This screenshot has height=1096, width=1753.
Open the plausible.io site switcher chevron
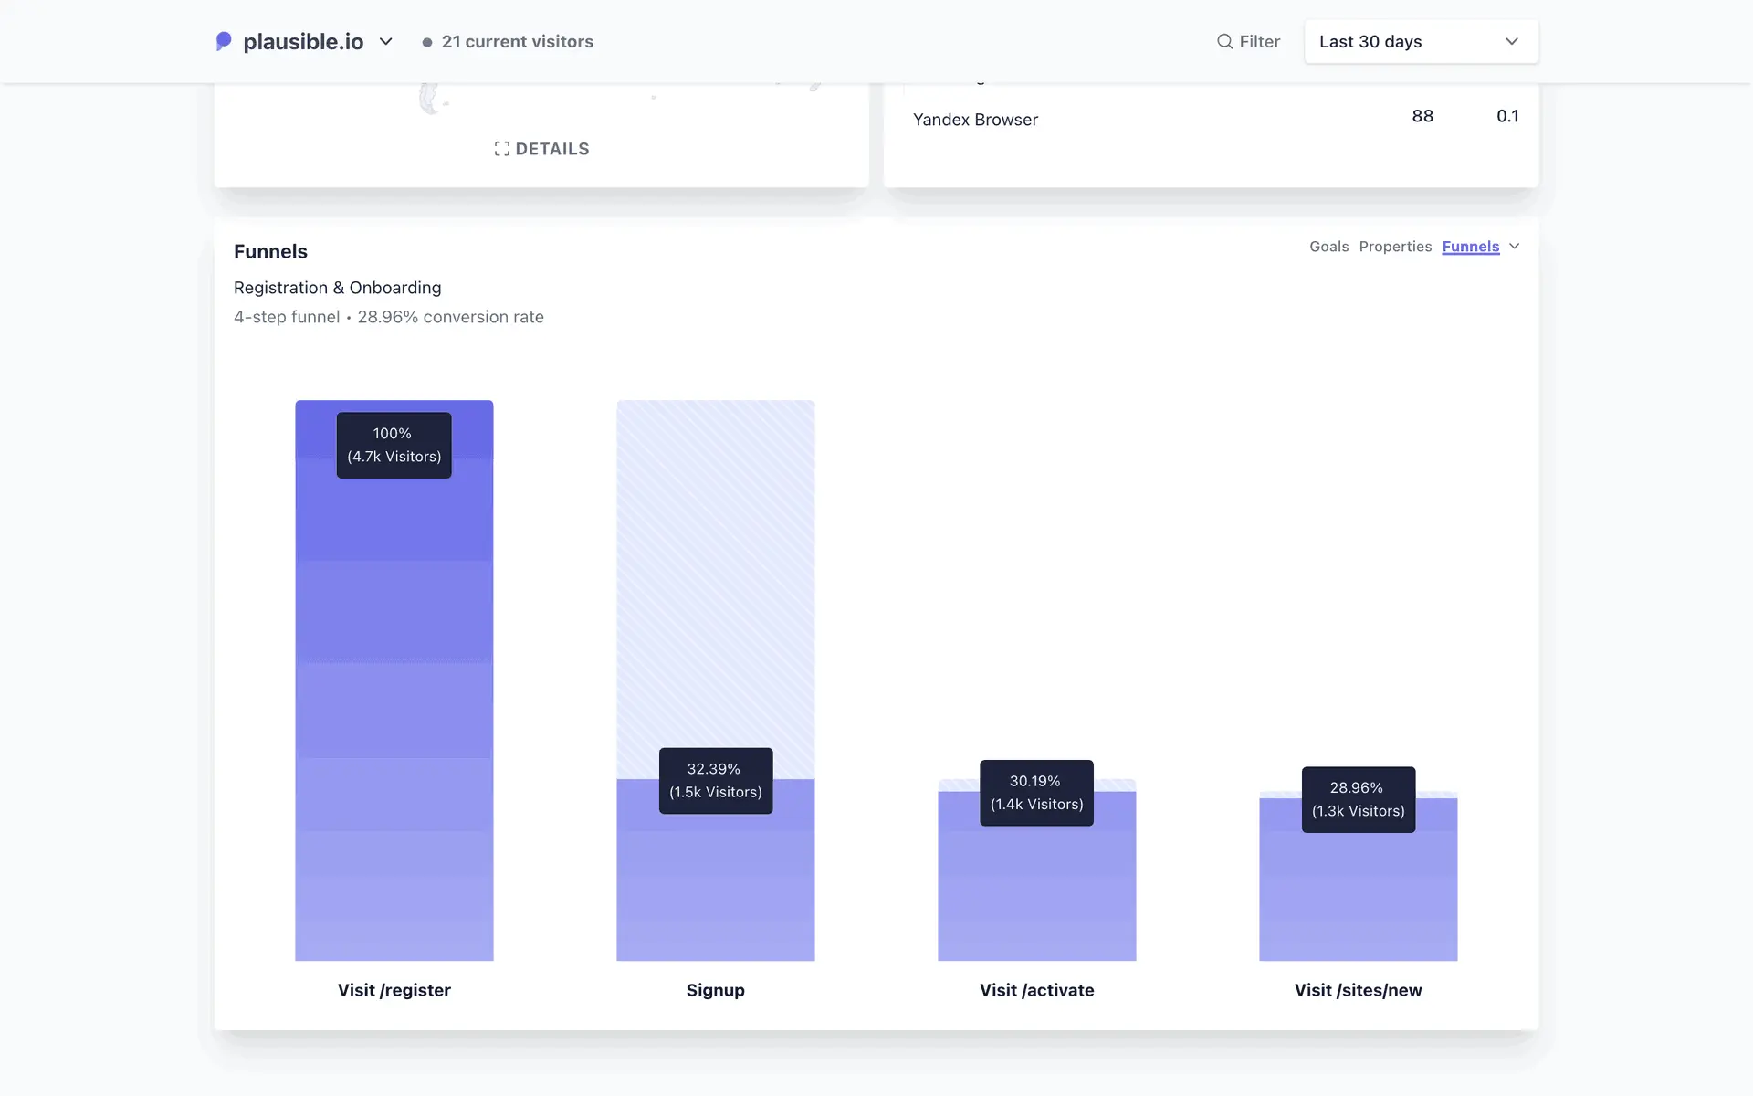[x=386, y=42]
